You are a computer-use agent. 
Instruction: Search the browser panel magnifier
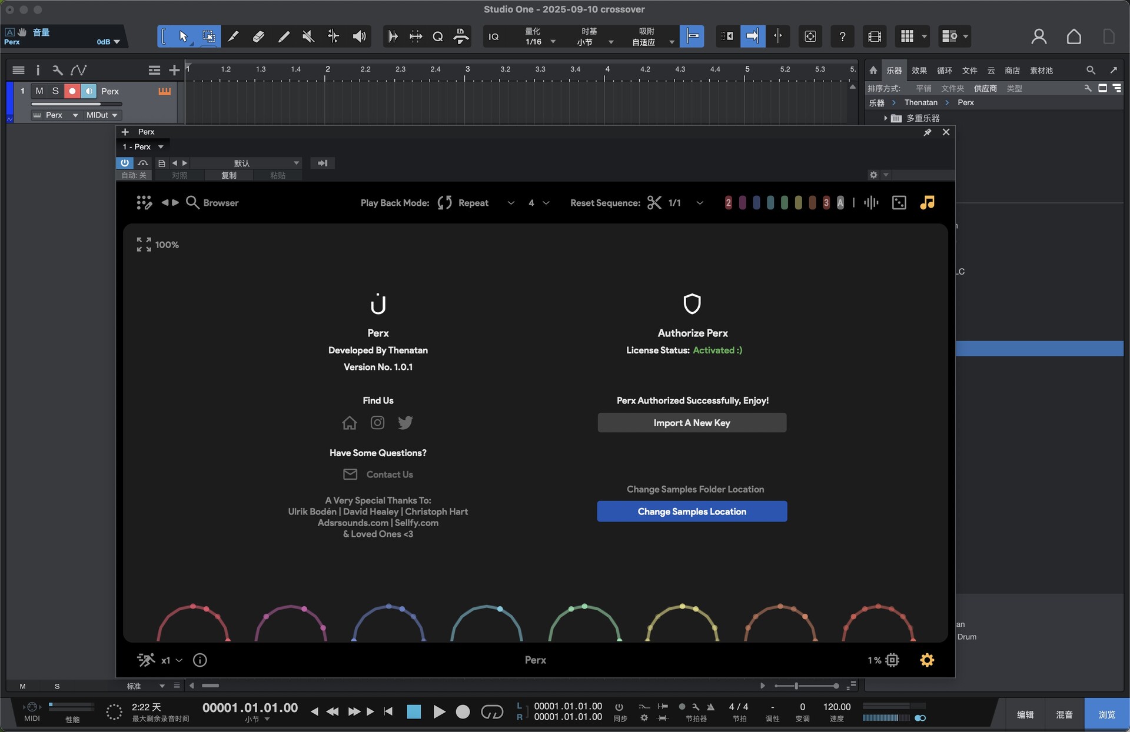coord(1091,71)
